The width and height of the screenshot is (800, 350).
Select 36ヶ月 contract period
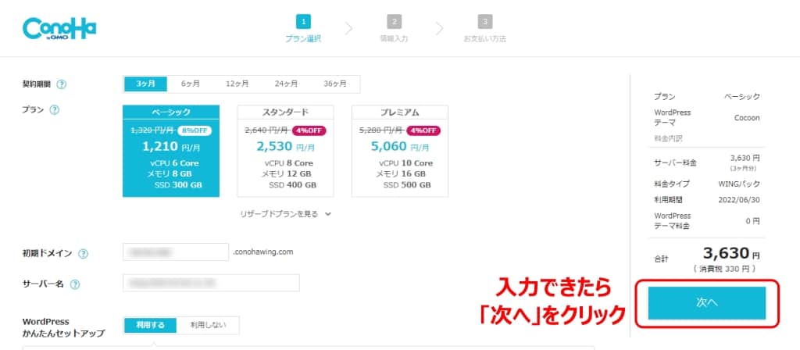click(x=334, y=84)
